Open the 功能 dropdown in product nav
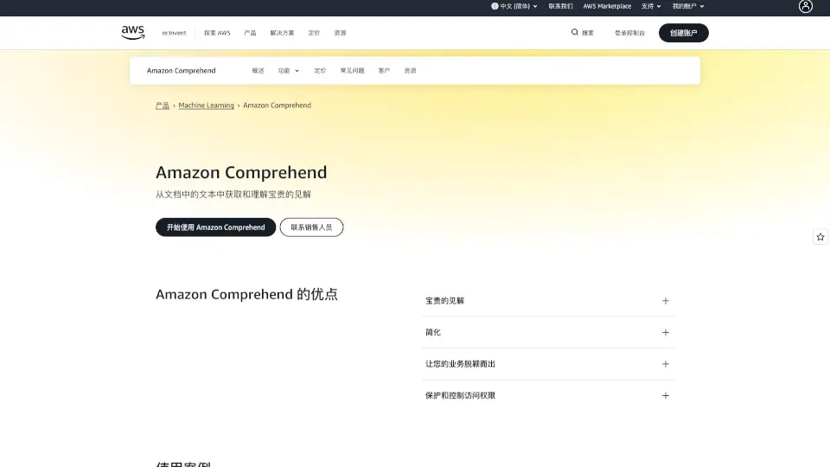Viewport: 830px width, 467px height. 289,70
